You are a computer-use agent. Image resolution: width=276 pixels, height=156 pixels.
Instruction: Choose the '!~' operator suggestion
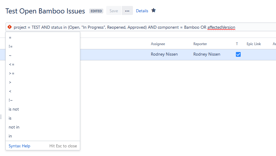(x=11, y=100)
